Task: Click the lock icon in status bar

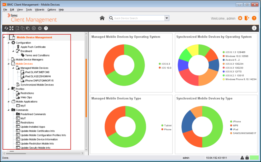Action: coord(247,157)
